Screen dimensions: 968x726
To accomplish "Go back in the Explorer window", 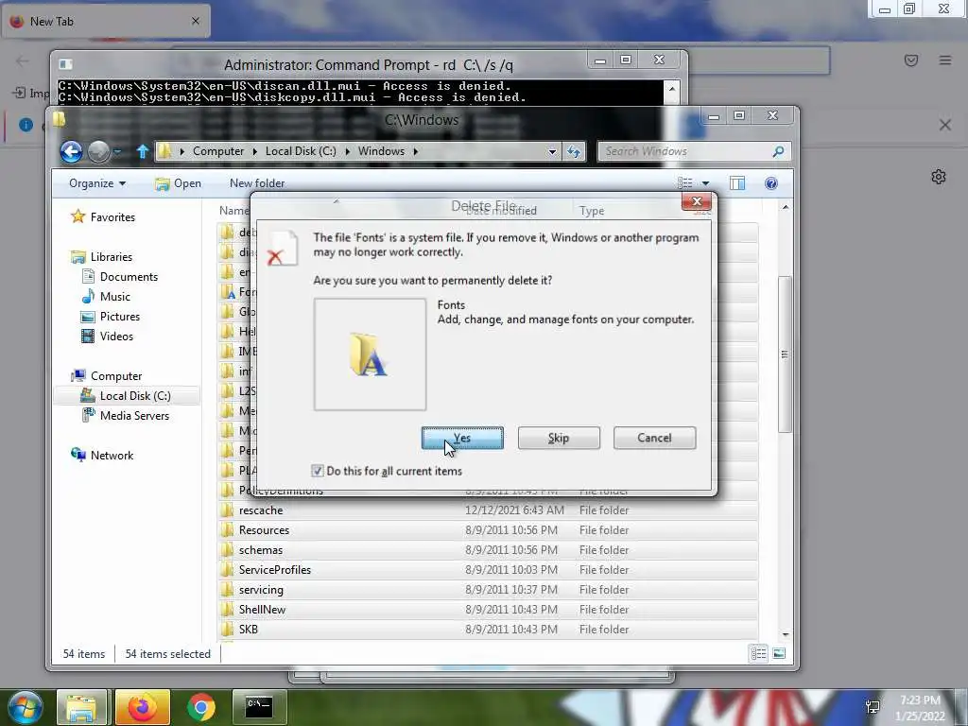I will (x=72, y=151).
